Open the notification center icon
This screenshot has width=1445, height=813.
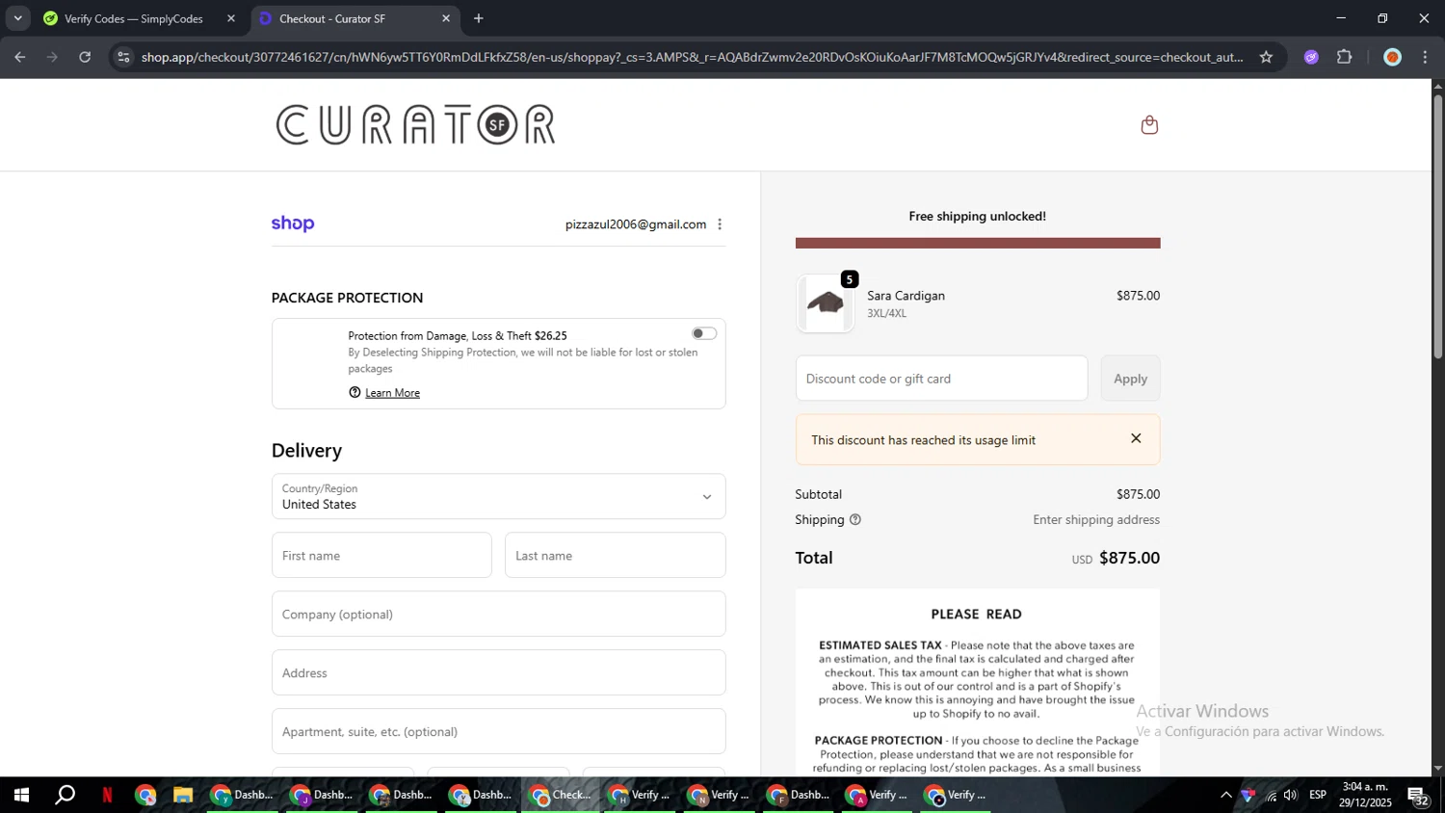click(1418, 797)
